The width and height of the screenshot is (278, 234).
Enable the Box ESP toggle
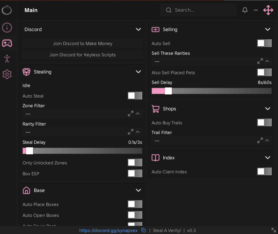coord(135,173)
